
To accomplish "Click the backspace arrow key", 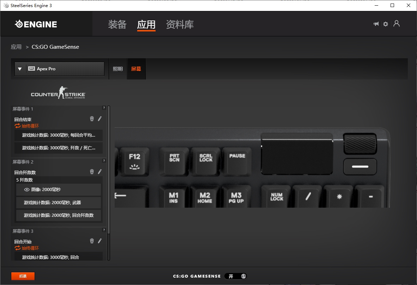I will 131,196.
